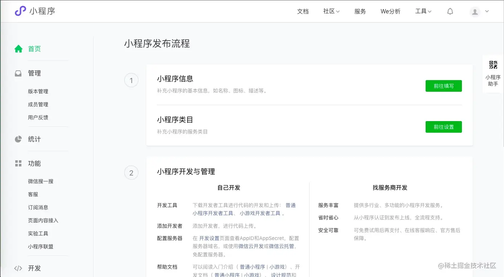Expand the 工具 dropdown
Viewport: 504px width, 277px height.
point(423,11)
